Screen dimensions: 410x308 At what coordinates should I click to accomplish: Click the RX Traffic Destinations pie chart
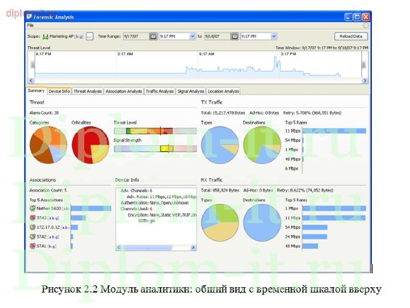click(x=262, y=223)
